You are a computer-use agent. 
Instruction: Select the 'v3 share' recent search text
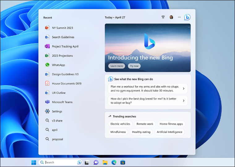pyautogui.click(x=57, y=120)
